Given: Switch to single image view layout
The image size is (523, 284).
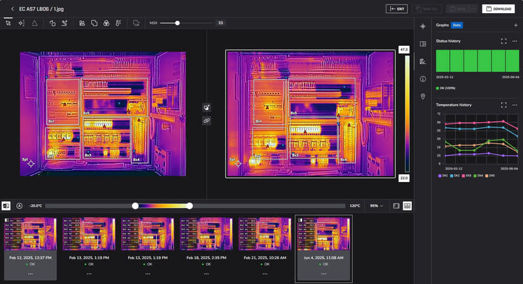Looking at the screenshot, I should (396, 205).
